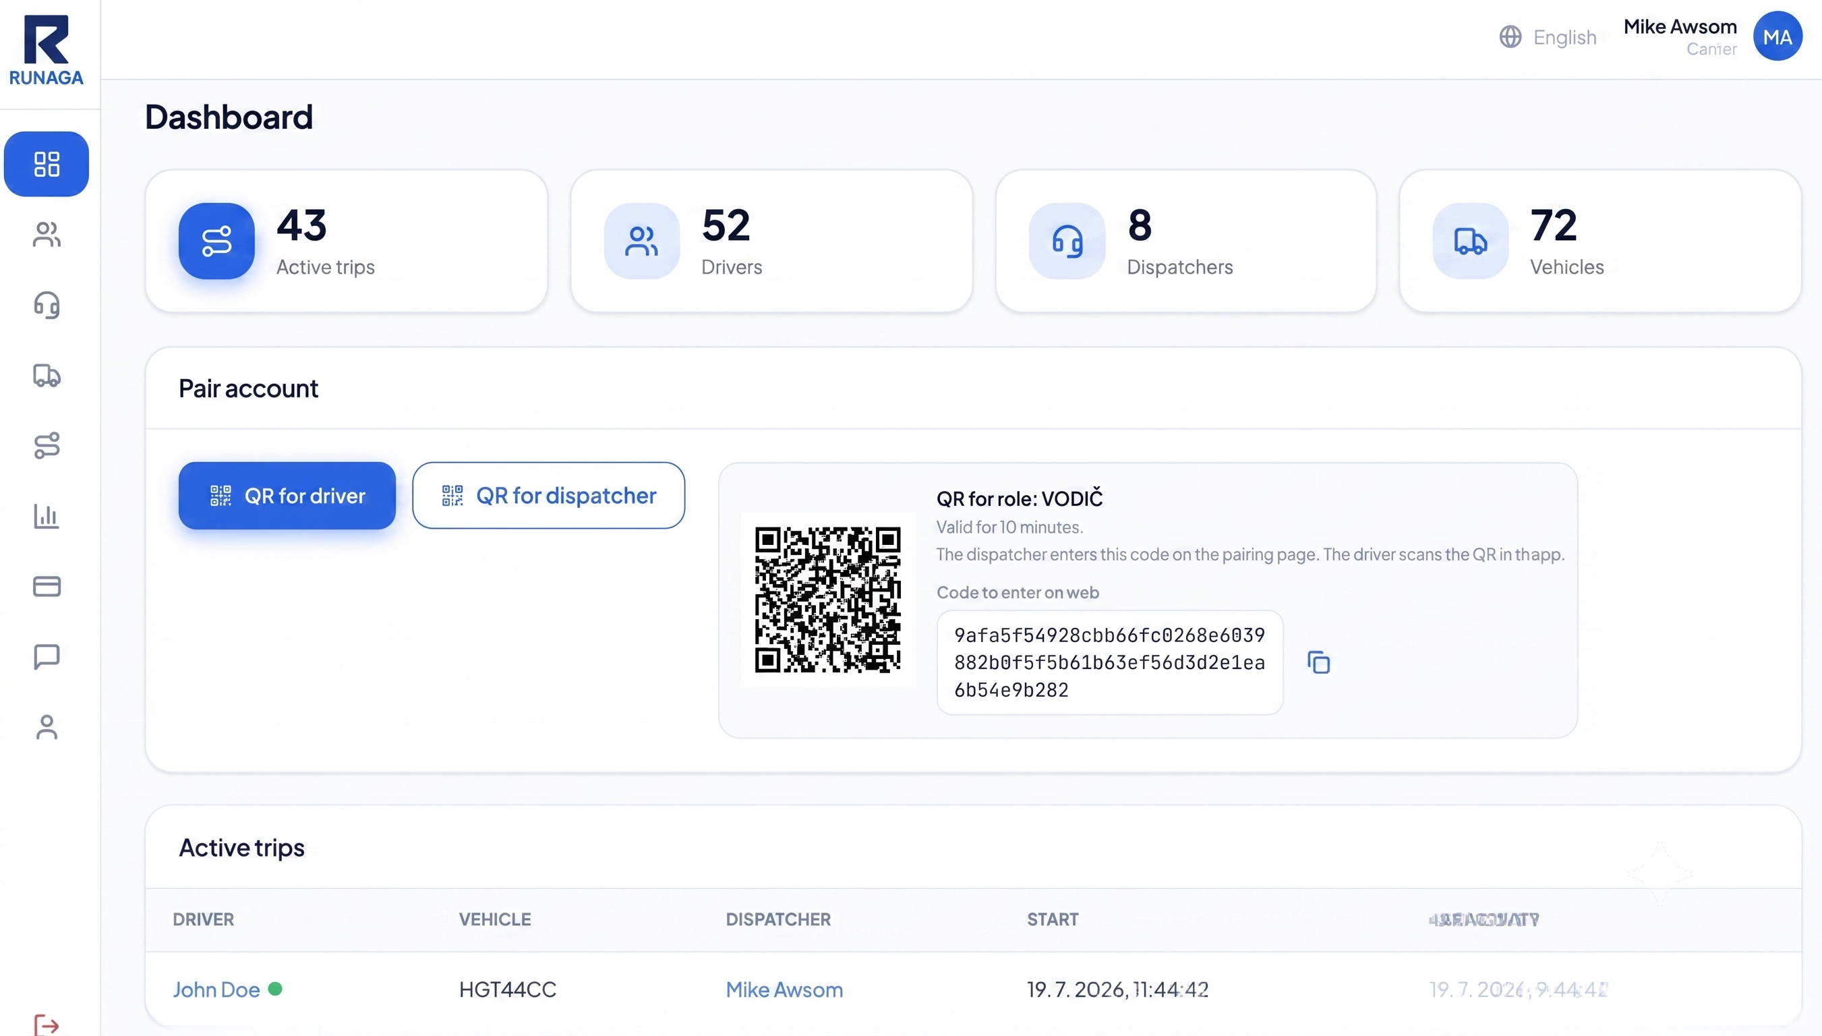
Task: Click the Active trips route icon tile
Action: tap(216, 241)
